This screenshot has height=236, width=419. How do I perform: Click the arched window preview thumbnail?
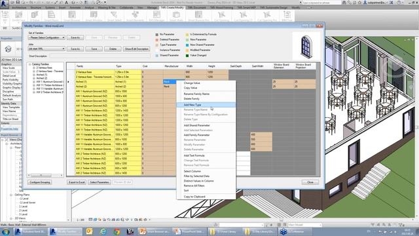[x=306, y=47]
